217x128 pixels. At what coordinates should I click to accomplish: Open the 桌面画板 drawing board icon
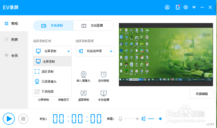[x=84, y=93]
